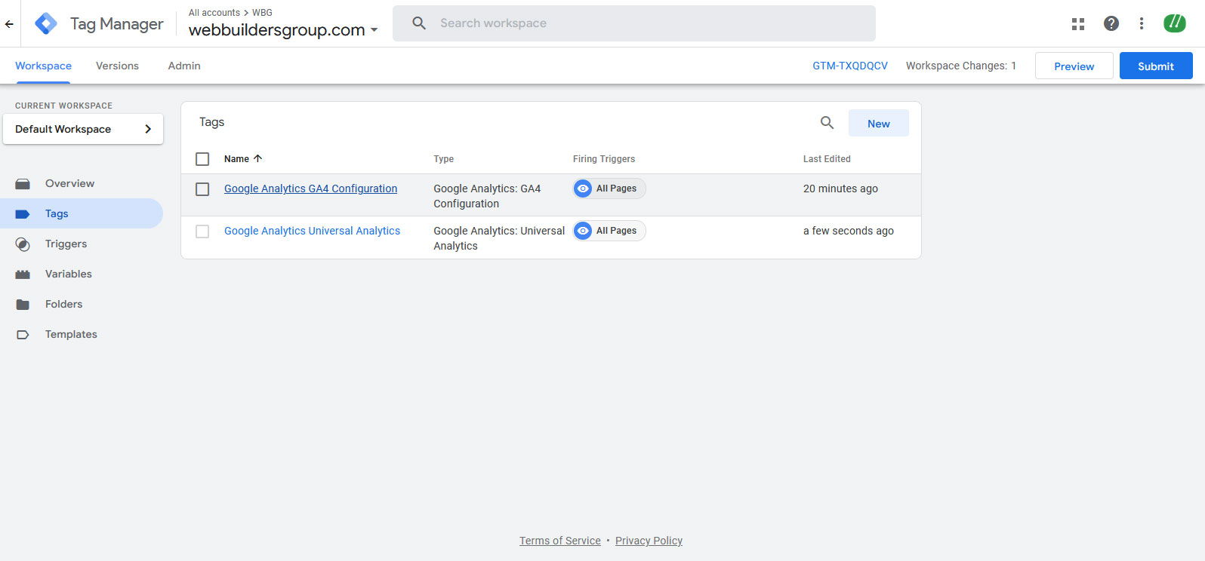Click the Preview button
This screenshot has width=1205, height=561.
pyautogui.click(x=1074, y=66)
